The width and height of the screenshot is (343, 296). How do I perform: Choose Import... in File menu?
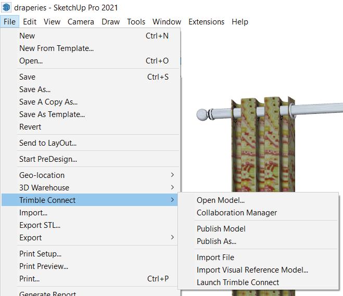[x=91, y=212]
